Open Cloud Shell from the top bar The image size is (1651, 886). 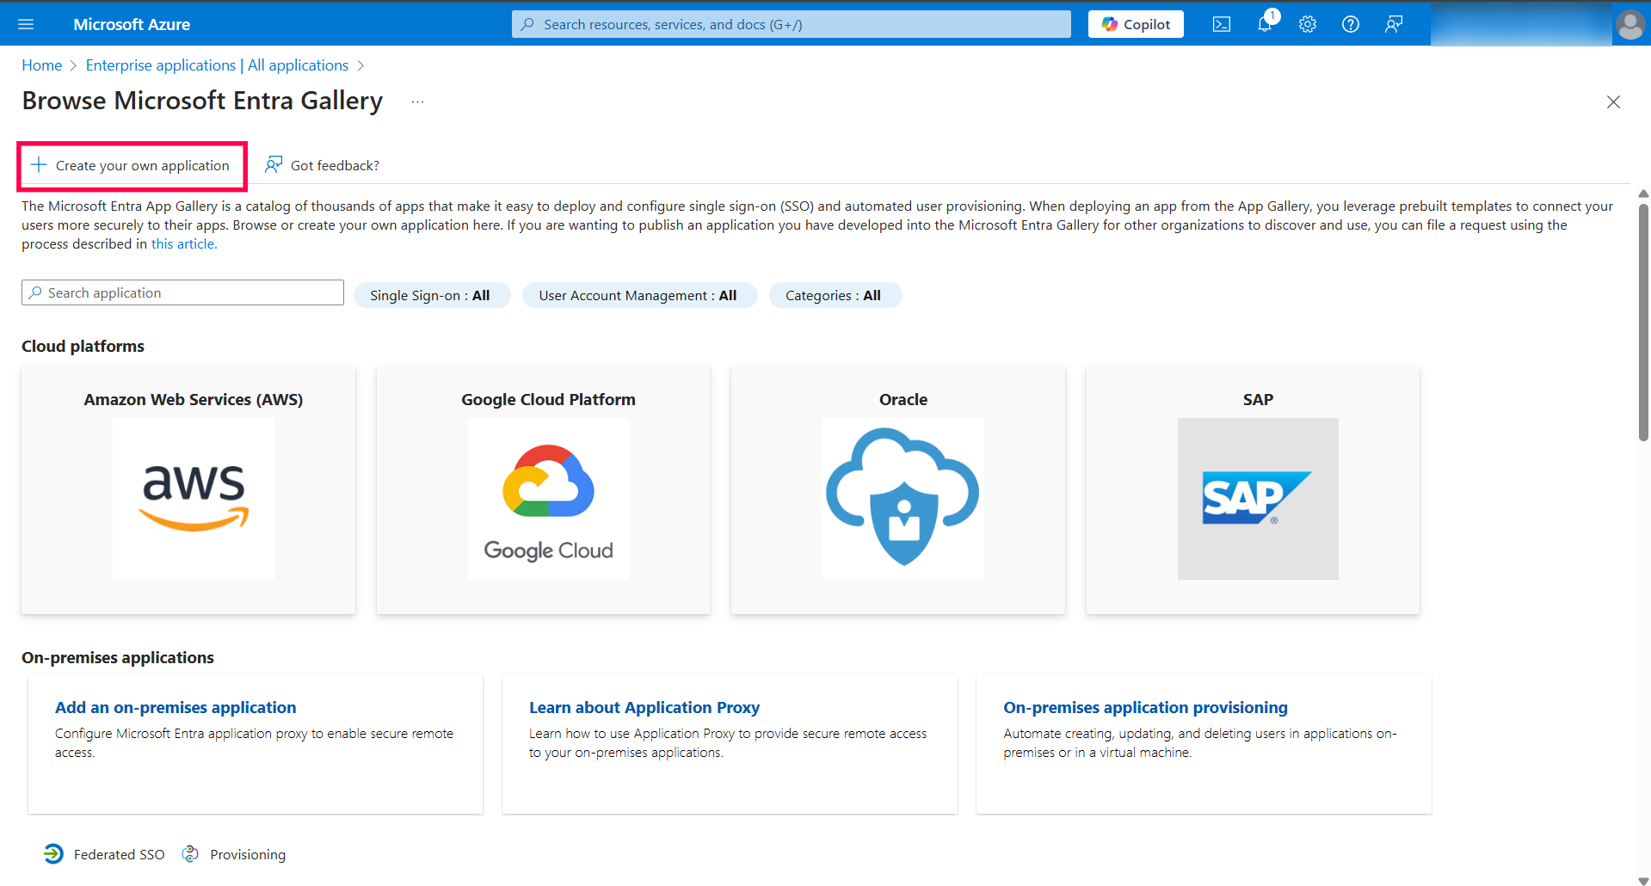pyautogui.click(x=1221, y=24)
